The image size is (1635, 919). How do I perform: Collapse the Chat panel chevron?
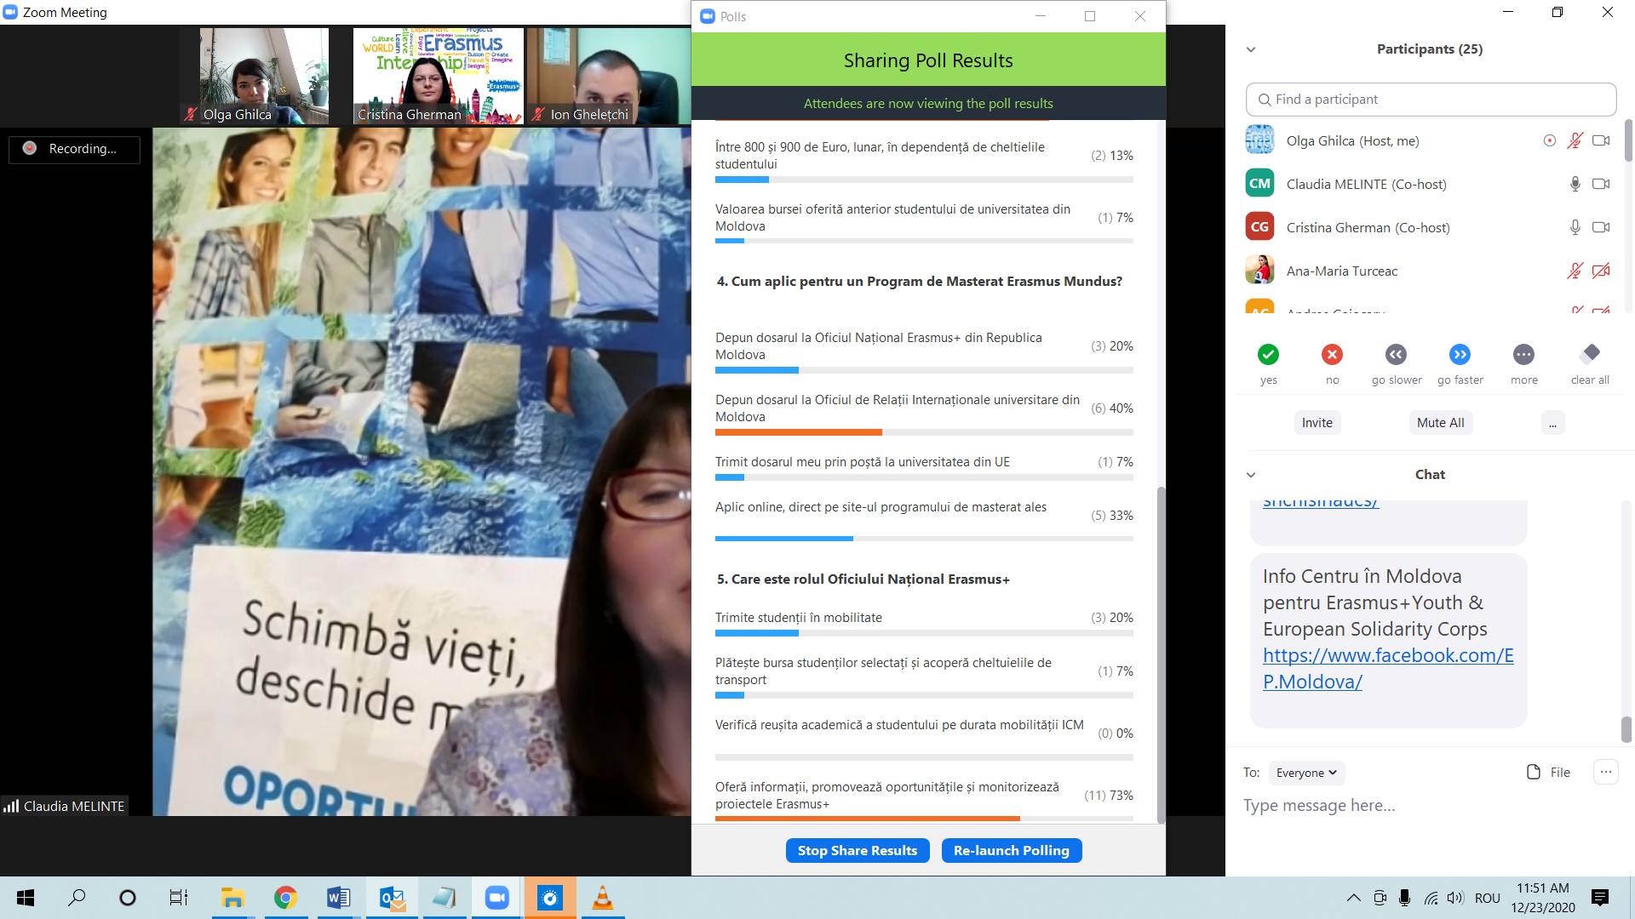coord(1251,475)
